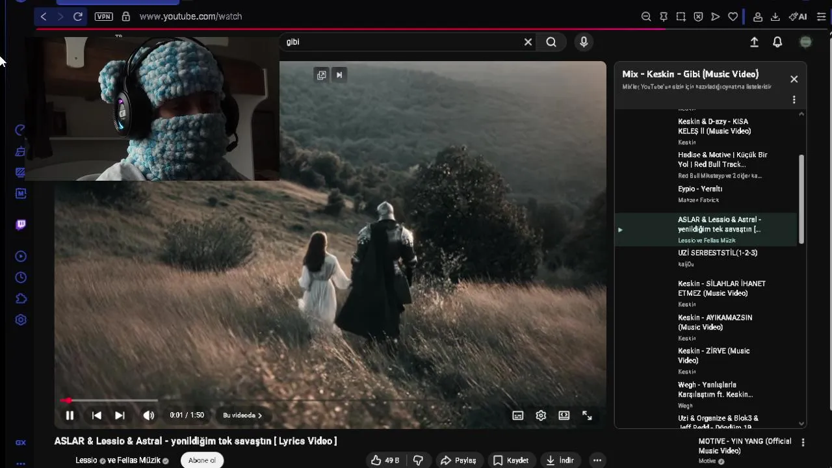Seek on the video progress bar

click(x=330, y=400)
